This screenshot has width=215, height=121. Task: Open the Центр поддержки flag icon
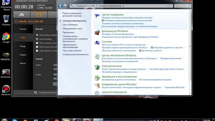pyautogui.click(x=97, y=16)
